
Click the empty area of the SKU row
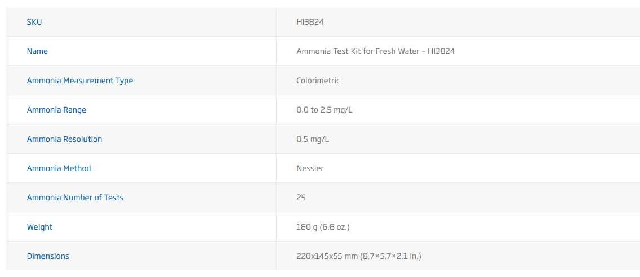click(479, 22)
